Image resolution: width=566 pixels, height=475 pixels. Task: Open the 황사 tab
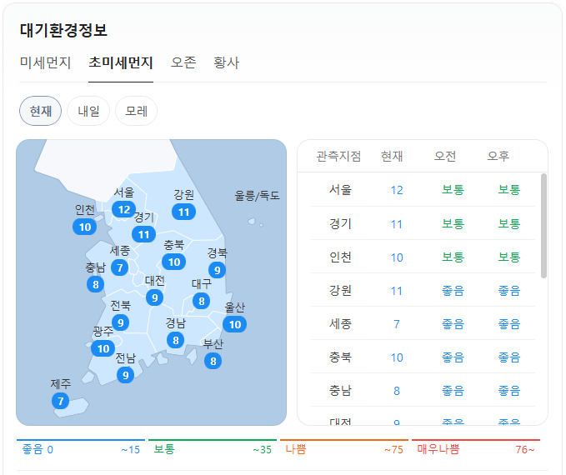point(227,62)
